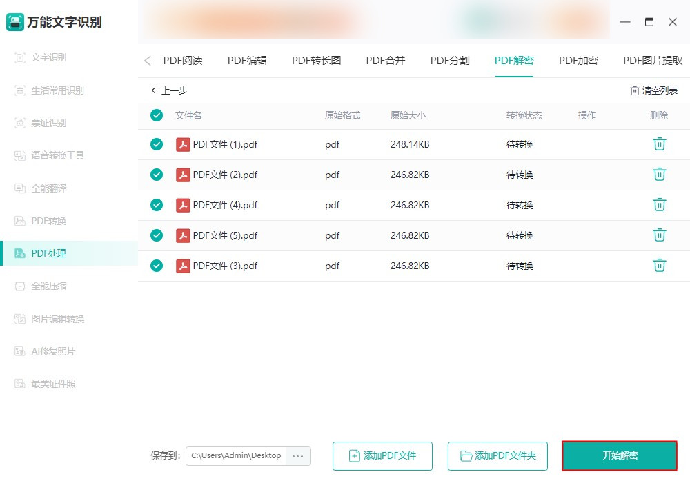The width and height of the screenshot is (690, 483).
Task: Switch to the PDF阅读 tab
Action: coord(183,61)
